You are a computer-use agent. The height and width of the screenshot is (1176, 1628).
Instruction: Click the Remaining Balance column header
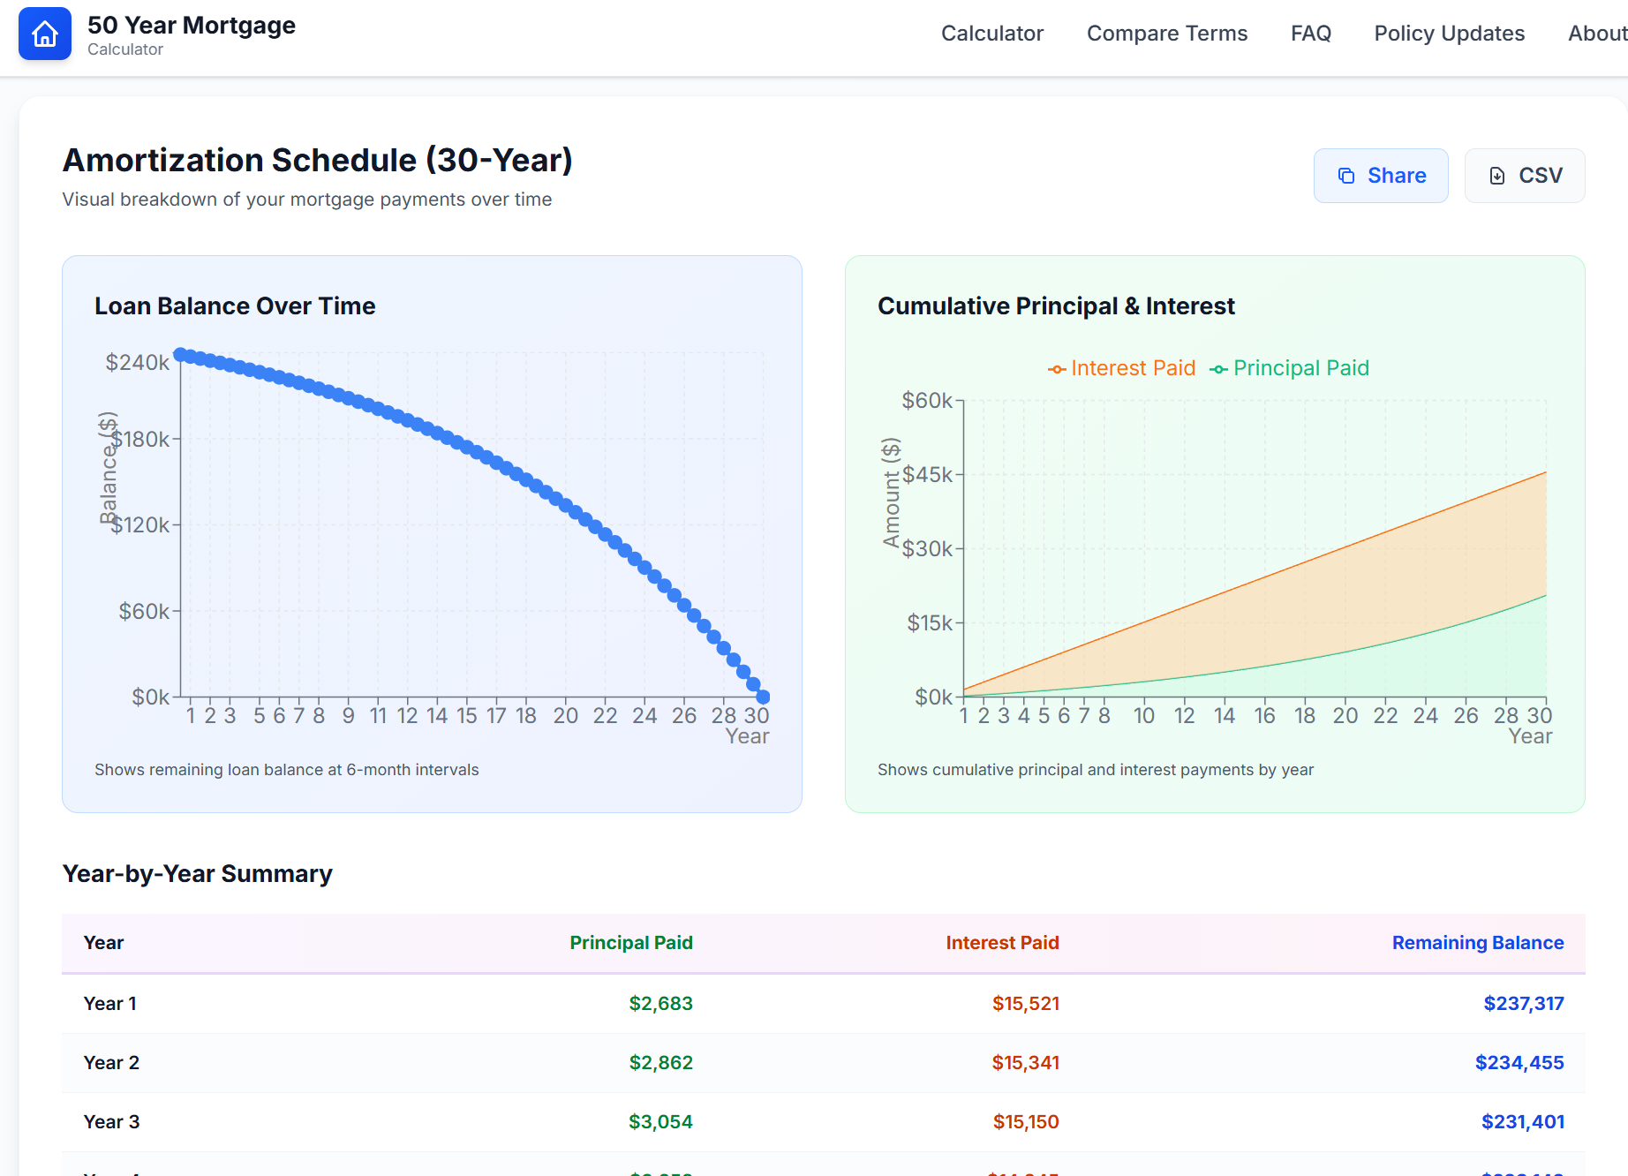(x=1477, y=943)
